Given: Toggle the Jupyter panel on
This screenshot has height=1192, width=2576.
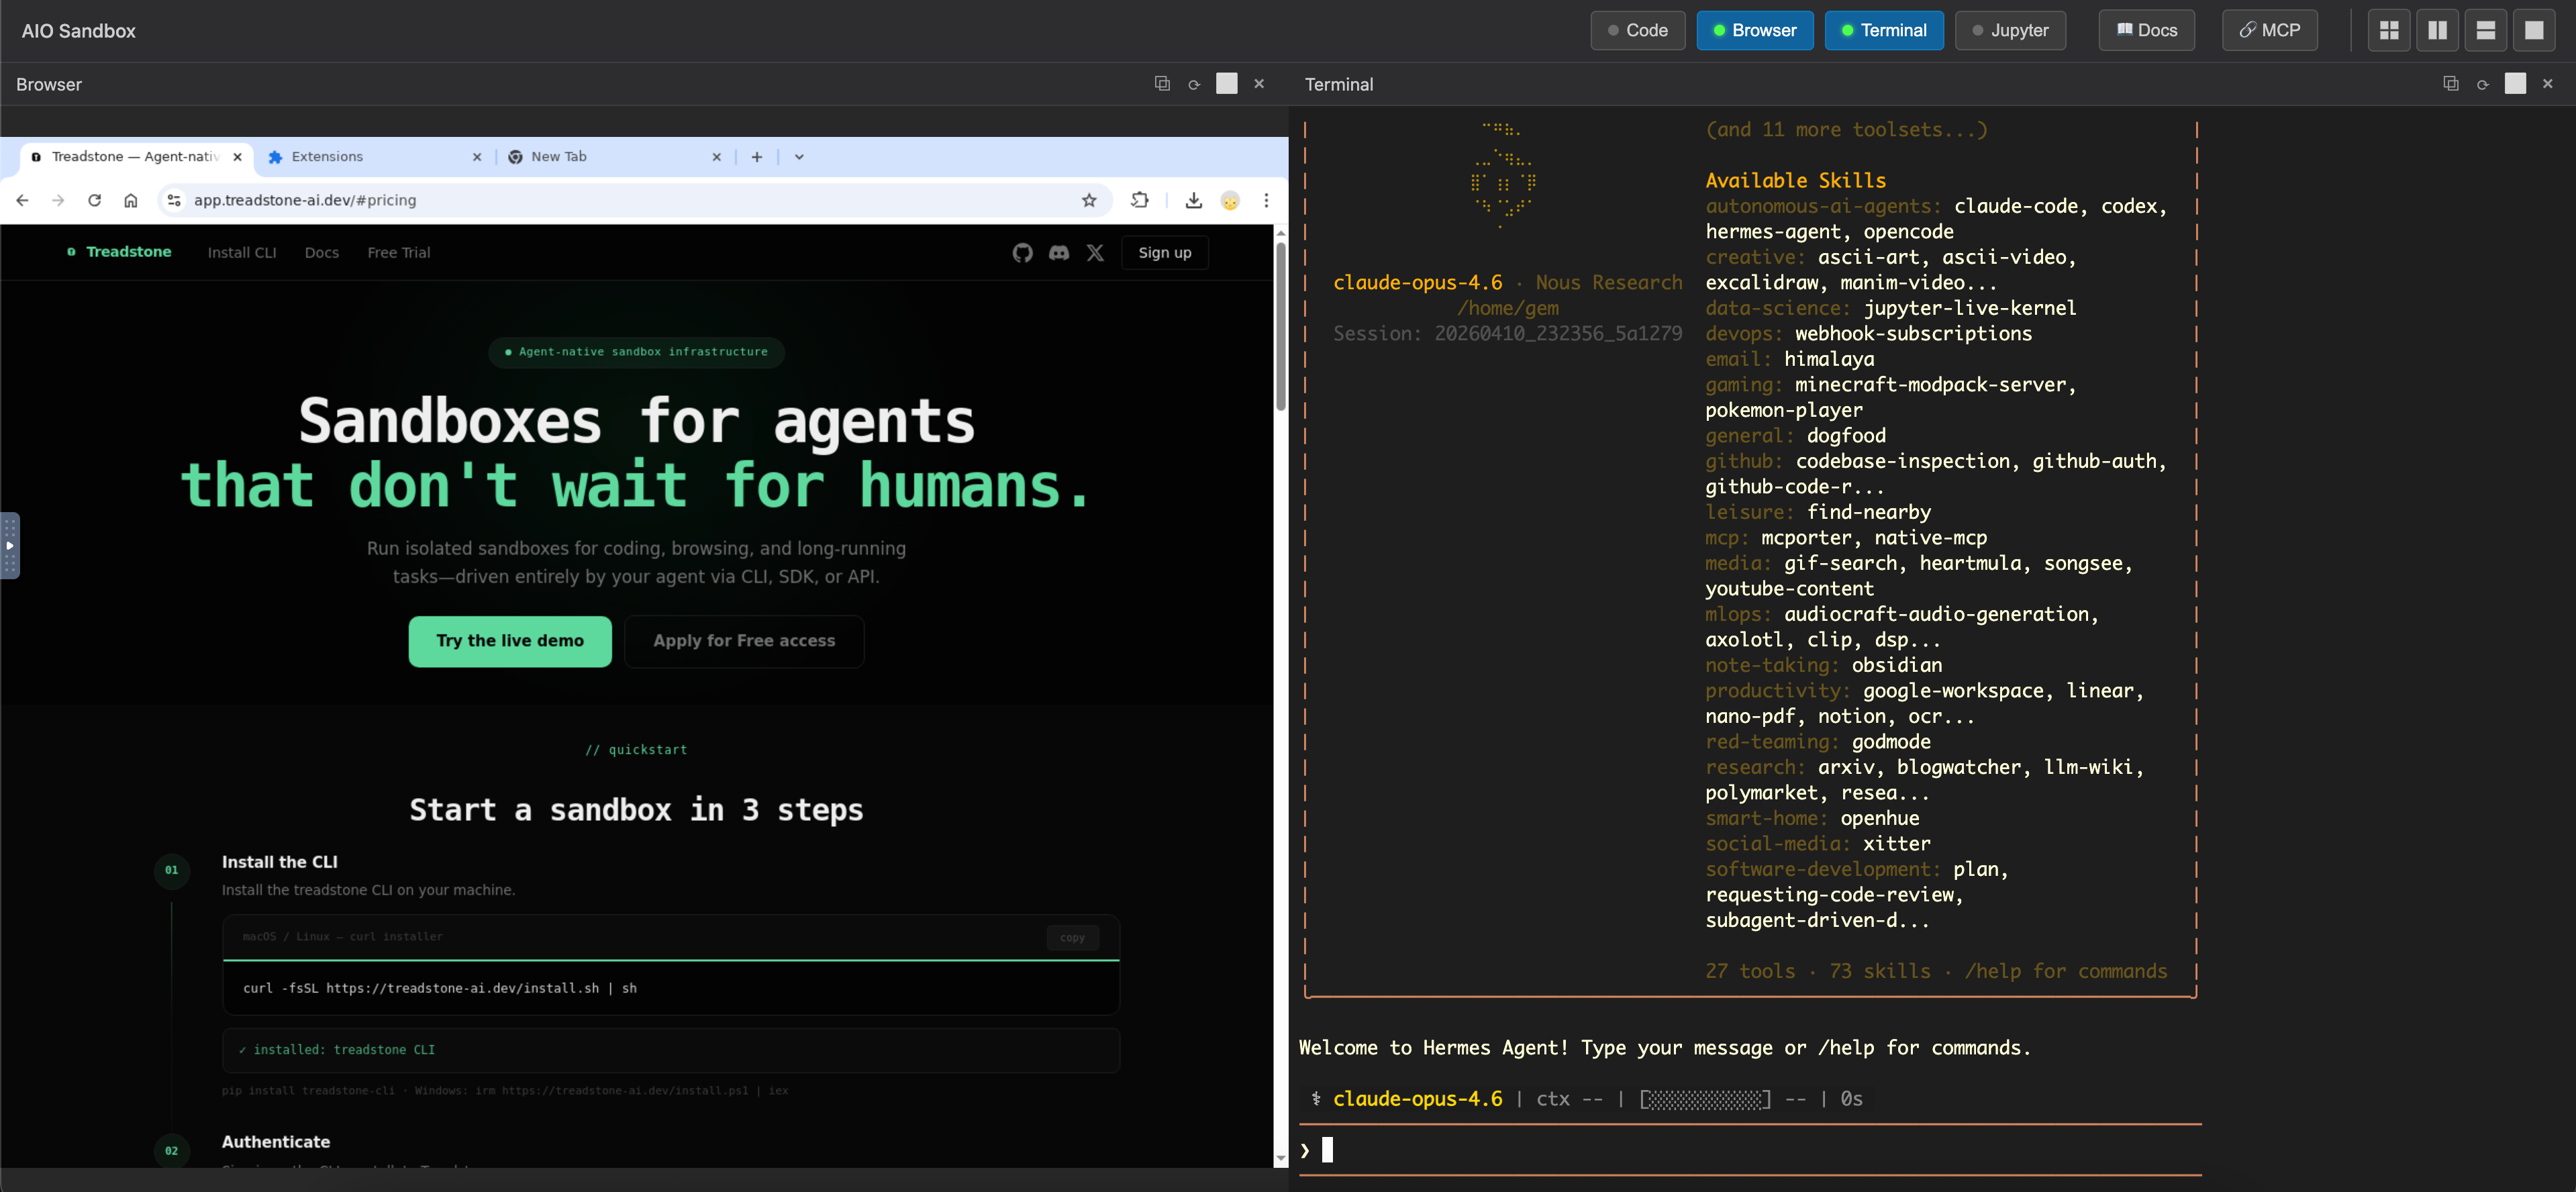Looking at the screenshot, I should coord(2009,31).
